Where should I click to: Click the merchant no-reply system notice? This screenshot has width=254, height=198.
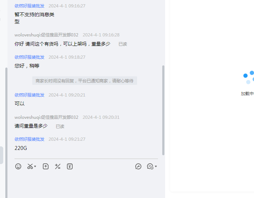85,81
